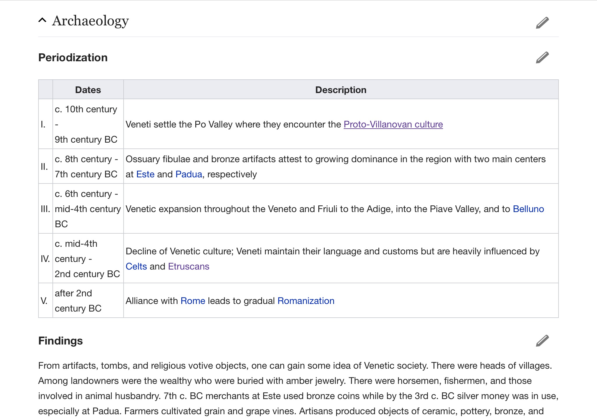
Task: Click the 'Alliance with' description text
Action: (230, 301)
